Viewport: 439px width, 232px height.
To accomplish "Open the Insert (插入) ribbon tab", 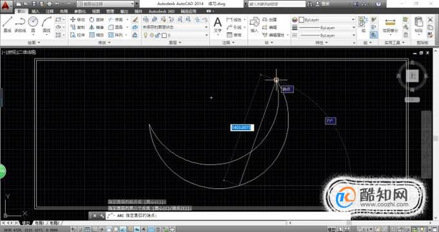I will tap(35, 12).
